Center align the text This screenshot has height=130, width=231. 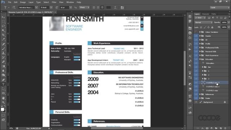98,8
